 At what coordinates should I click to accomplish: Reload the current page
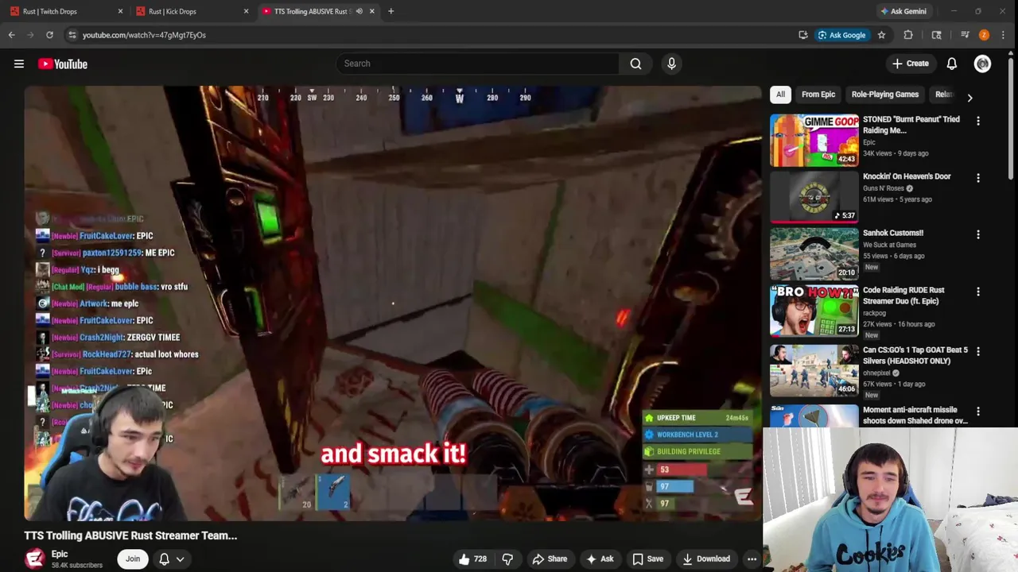49,35
